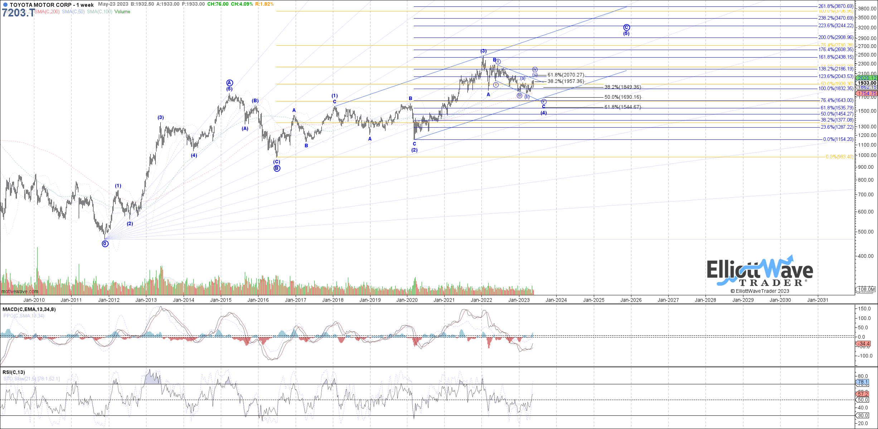Viewport: 878px width, 429px height.
Task: Click the circled C projected wave target label
Action: (x=626, y=28)
